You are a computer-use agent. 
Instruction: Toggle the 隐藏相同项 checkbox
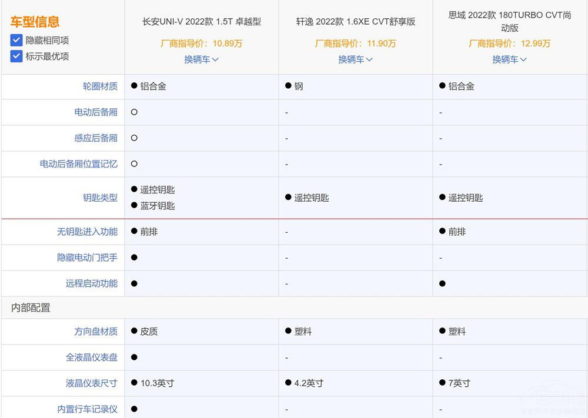(16, 41)
